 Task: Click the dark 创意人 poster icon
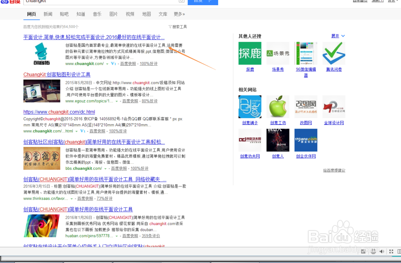(278, 140)
